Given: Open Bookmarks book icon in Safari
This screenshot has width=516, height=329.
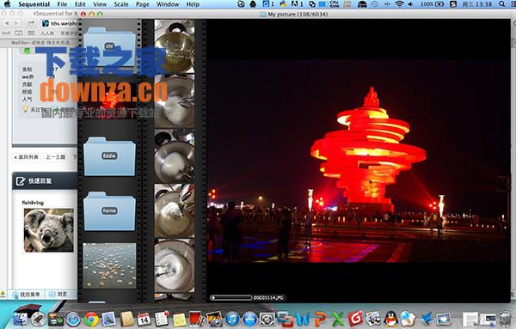Looking at the screenshot, I should pyautogui.click(x=19, y=34).
